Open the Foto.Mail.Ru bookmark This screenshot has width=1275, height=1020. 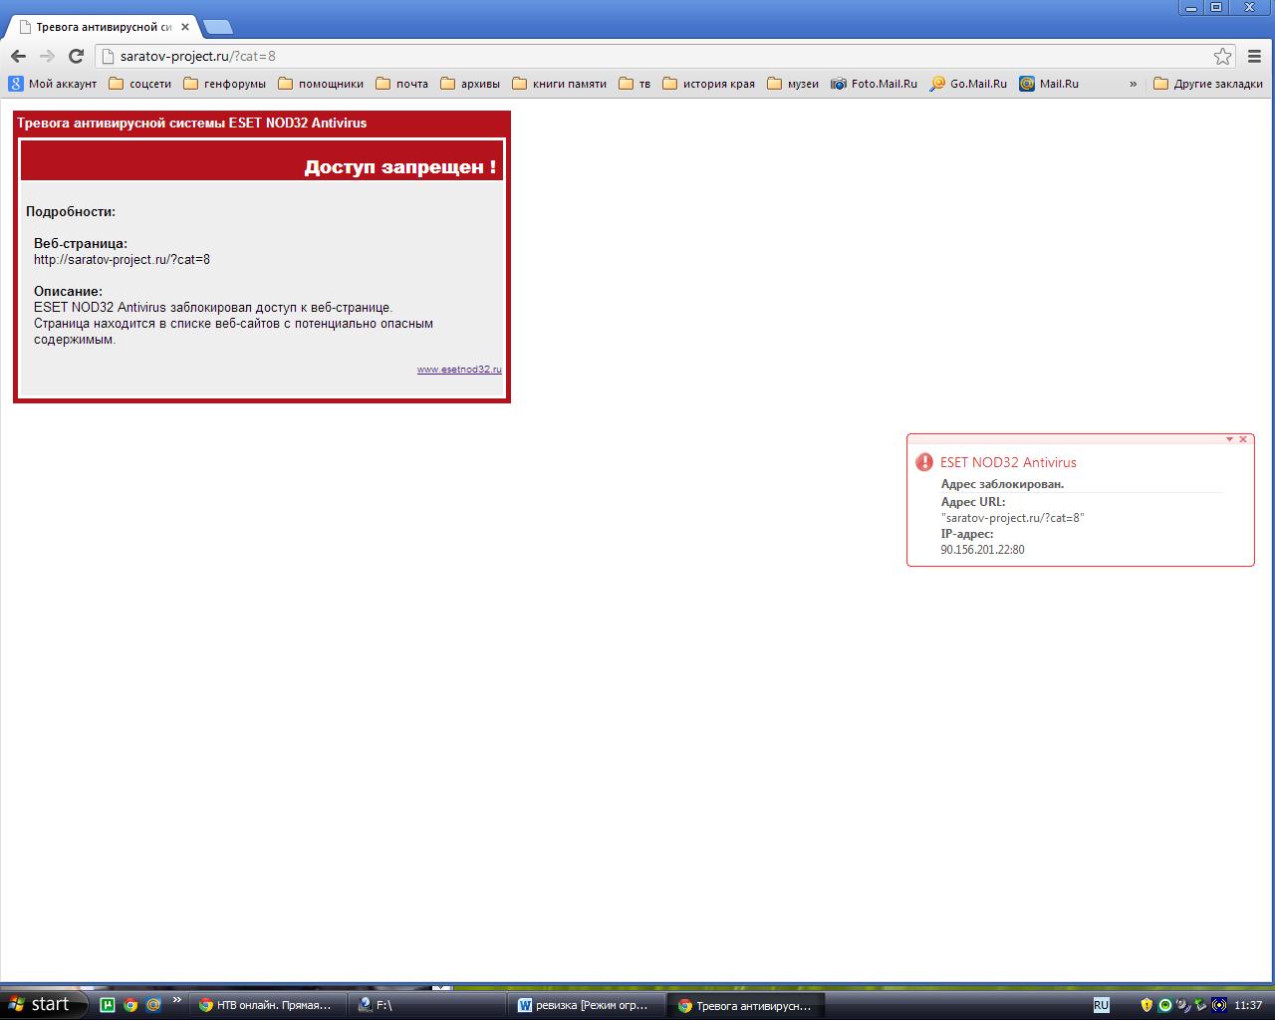(874, 84)
